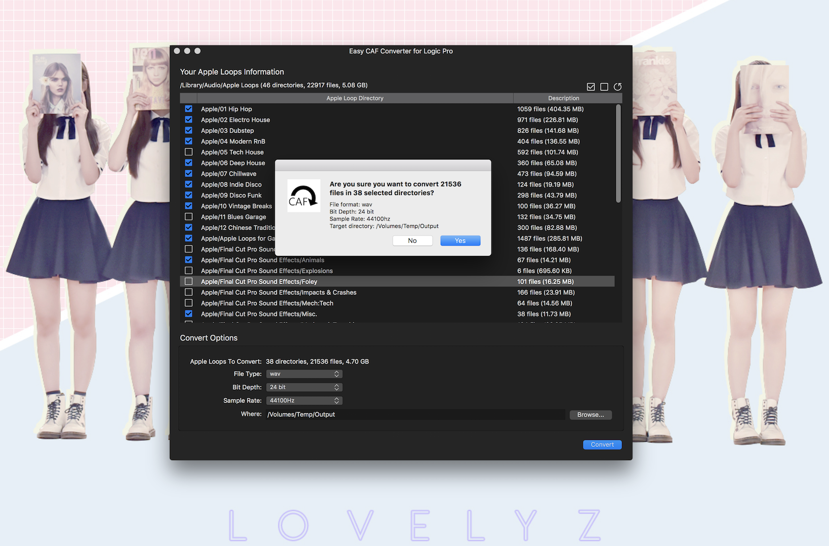Confirm conversion with the Yes button

click(x=460, y=241)
